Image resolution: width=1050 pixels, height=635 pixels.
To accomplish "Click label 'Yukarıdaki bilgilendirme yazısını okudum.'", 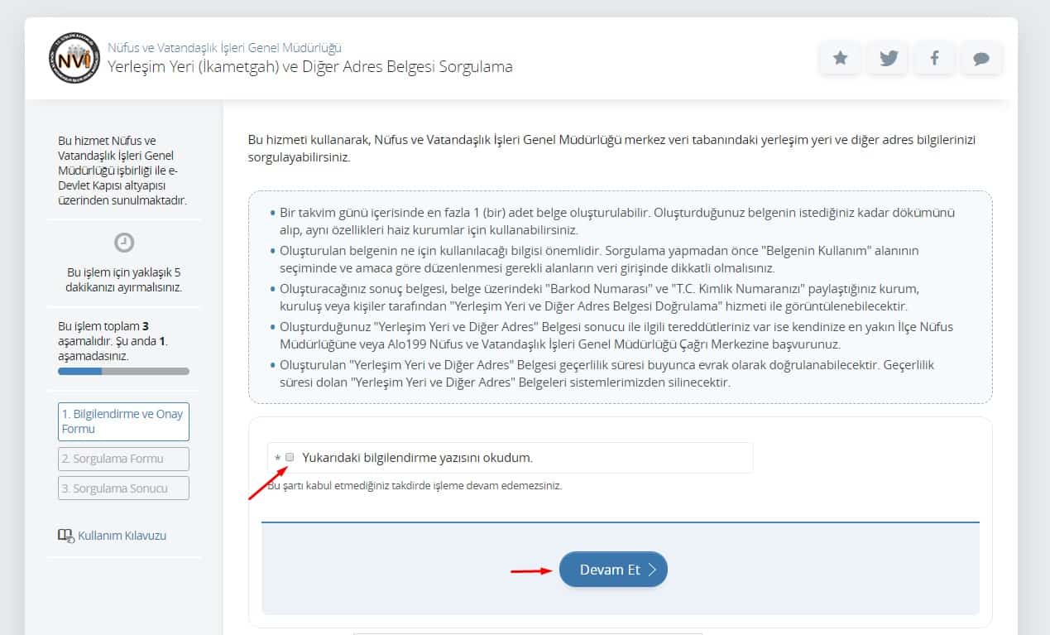I will click(418, 457).
